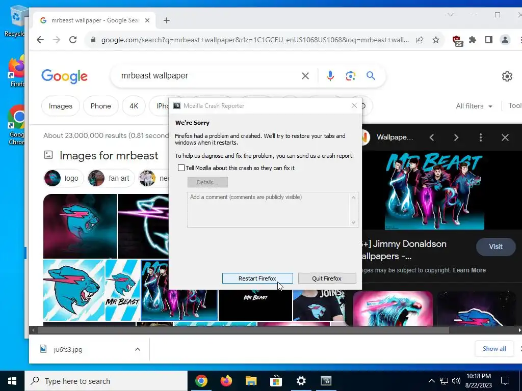This screenshot has height=391, width=522.
Task: Show previous image in the preview panel
Action: [x=432, y=137]
